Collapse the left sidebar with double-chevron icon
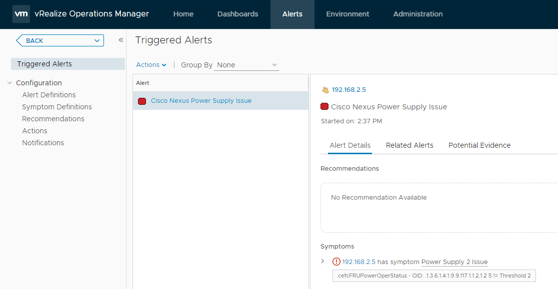Viewport: 558px width, 289px height. point(120,40)
